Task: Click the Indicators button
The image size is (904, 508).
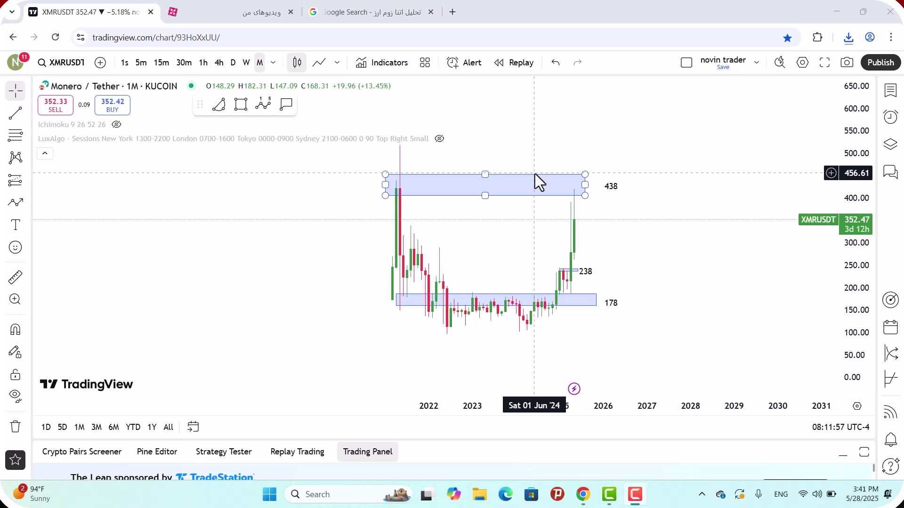Action: pyautogui.click(x=381, y=63)
